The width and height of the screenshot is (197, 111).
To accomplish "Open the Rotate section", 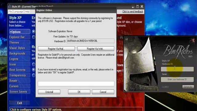I will tap(20, 81).
